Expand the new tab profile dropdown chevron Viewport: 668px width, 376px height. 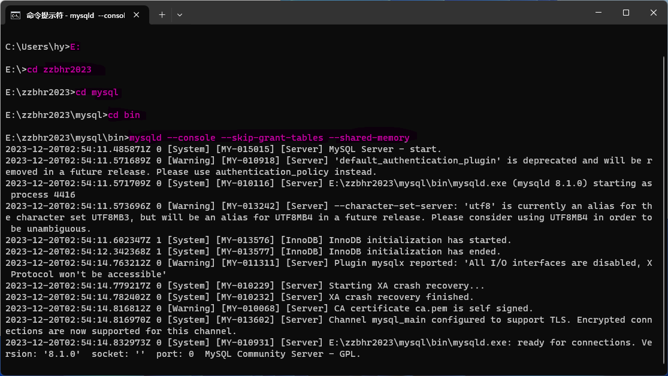tap(180, 15)
